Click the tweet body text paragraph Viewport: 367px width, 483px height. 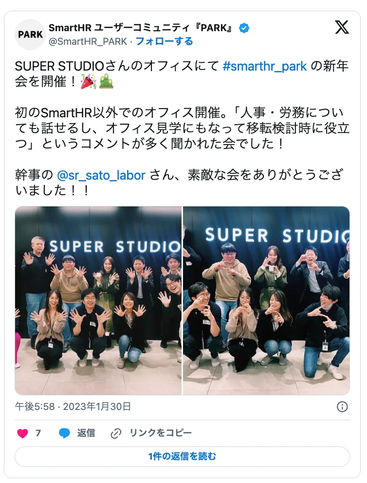click(182, 129)
